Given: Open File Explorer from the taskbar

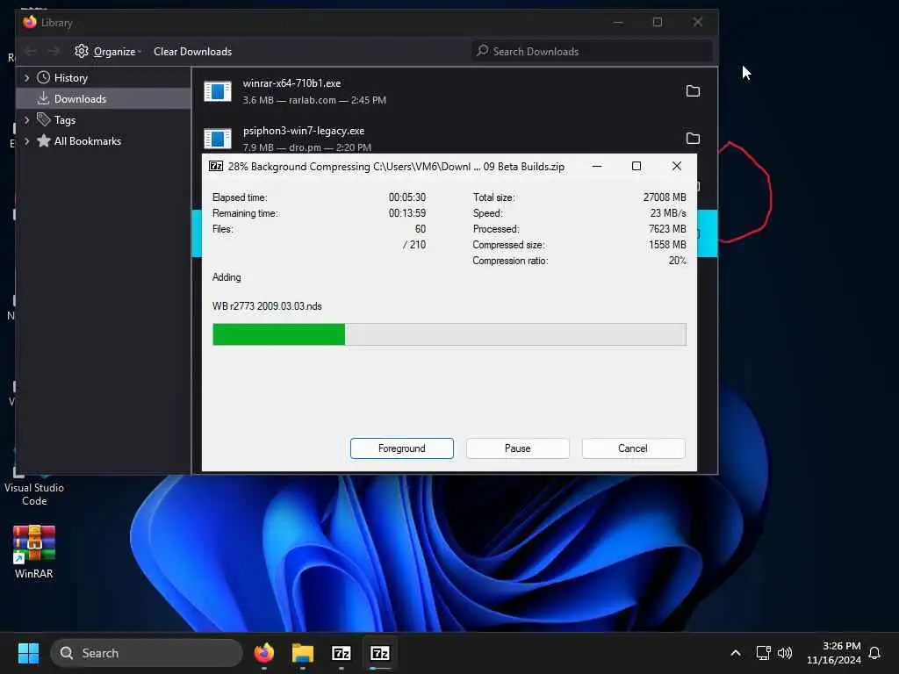Looking at the screenshot, I should 303,653.
